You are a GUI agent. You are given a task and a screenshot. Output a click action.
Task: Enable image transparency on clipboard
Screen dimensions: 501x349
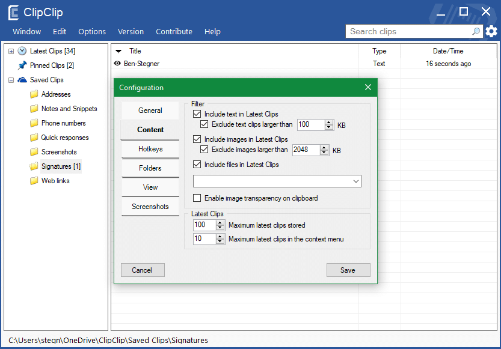click(x=197, y=198)
